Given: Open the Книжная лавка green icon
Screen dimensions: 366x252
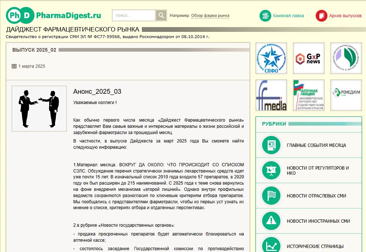Looking at the screenshot, I should [265, 16].
